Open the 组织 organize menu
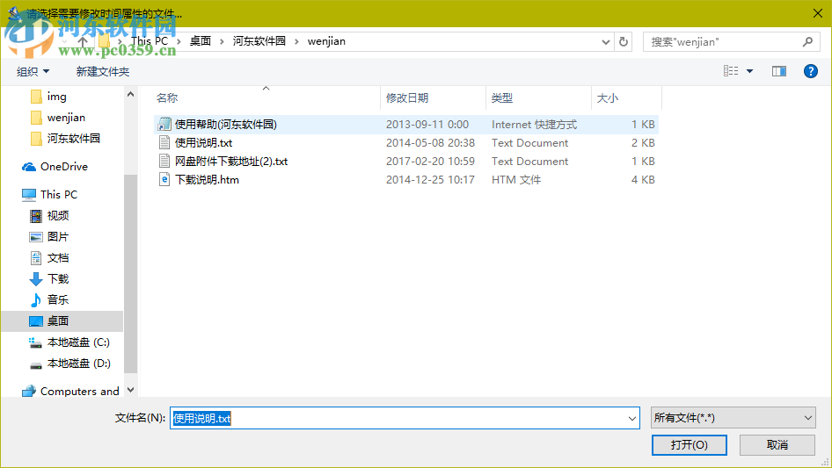832x468 pixels. (33, 71)
